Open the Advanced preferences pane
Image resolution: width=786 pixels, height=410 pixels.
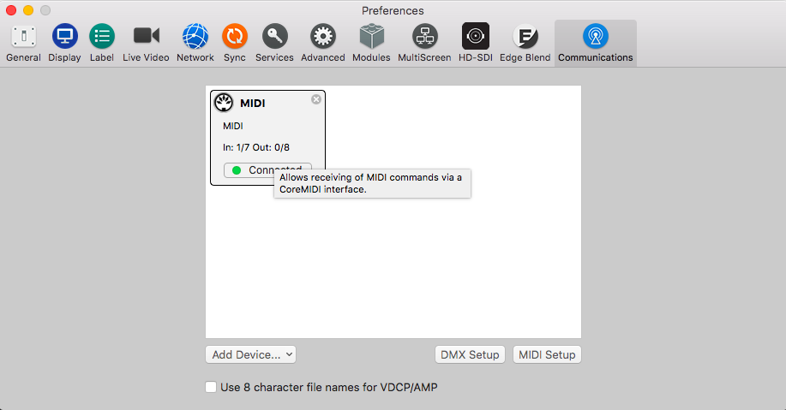323,43
